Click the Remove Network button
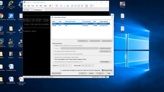Viewport: 164px width, 92px height. pos(95,41)
